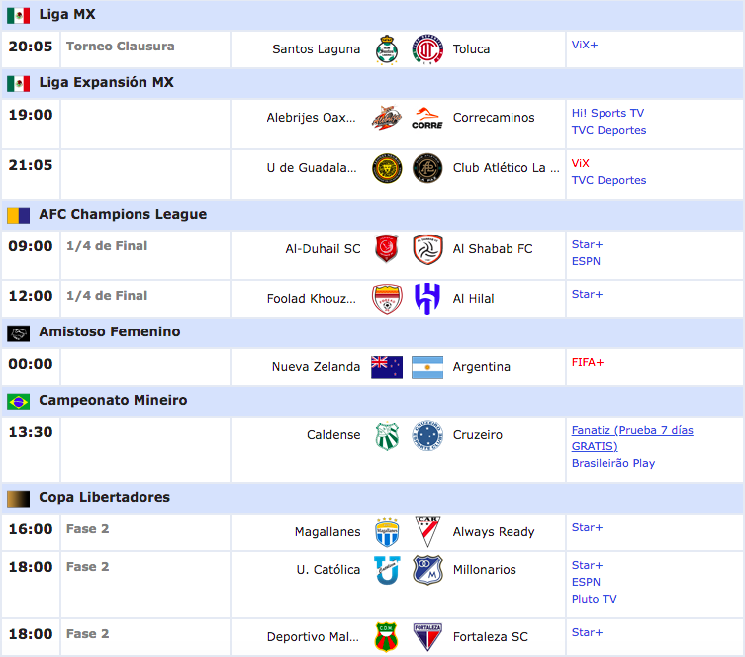Select the Copa Libertadores section header
The height and width of the screenshot is (657, 745).
pos(372,498)
